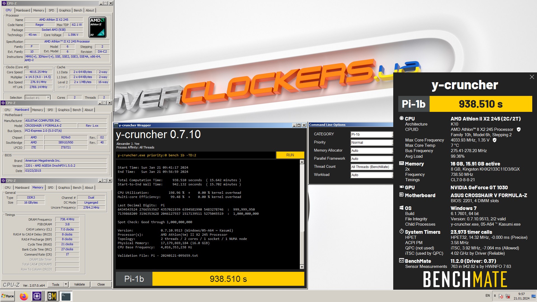
Task: Click the y-cruncher Wrapper title bar icon
Action: coord(116,125)
